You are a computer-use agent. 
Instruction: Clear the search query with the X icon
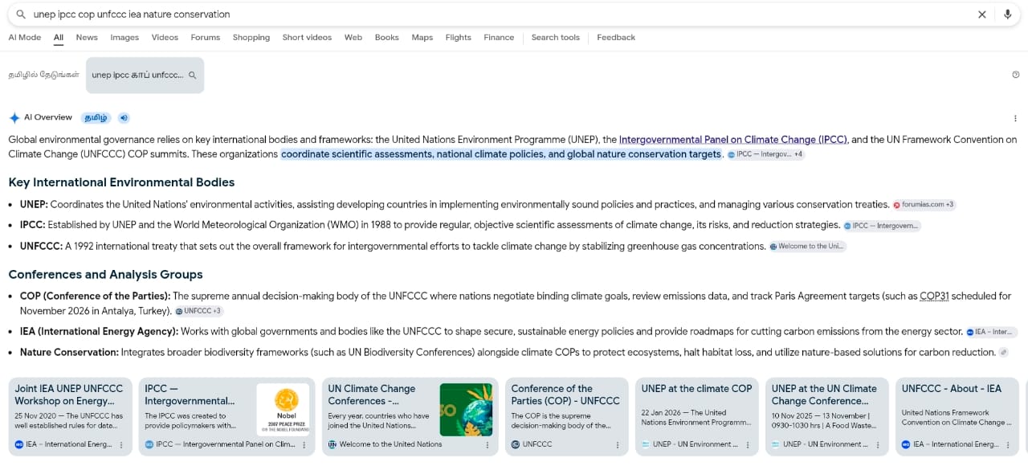[981, 14]
